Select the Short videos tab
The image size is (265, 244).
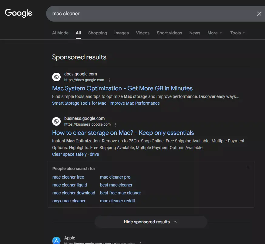click(169, 33)
